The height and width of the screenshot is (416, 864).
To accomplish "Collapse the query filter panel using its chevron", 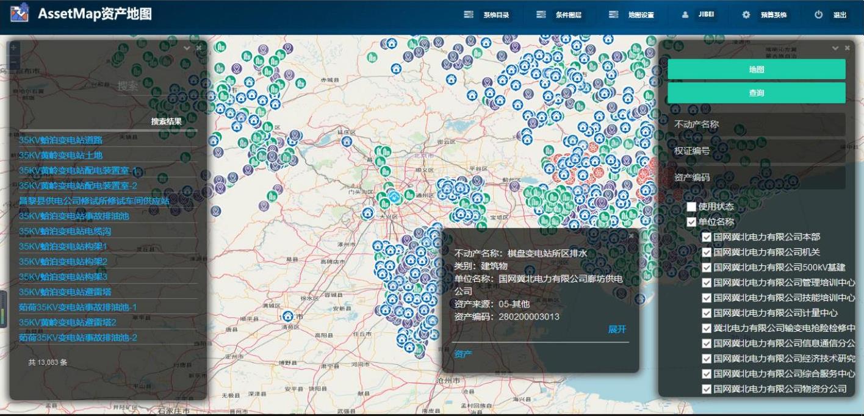I will [835, 48].
